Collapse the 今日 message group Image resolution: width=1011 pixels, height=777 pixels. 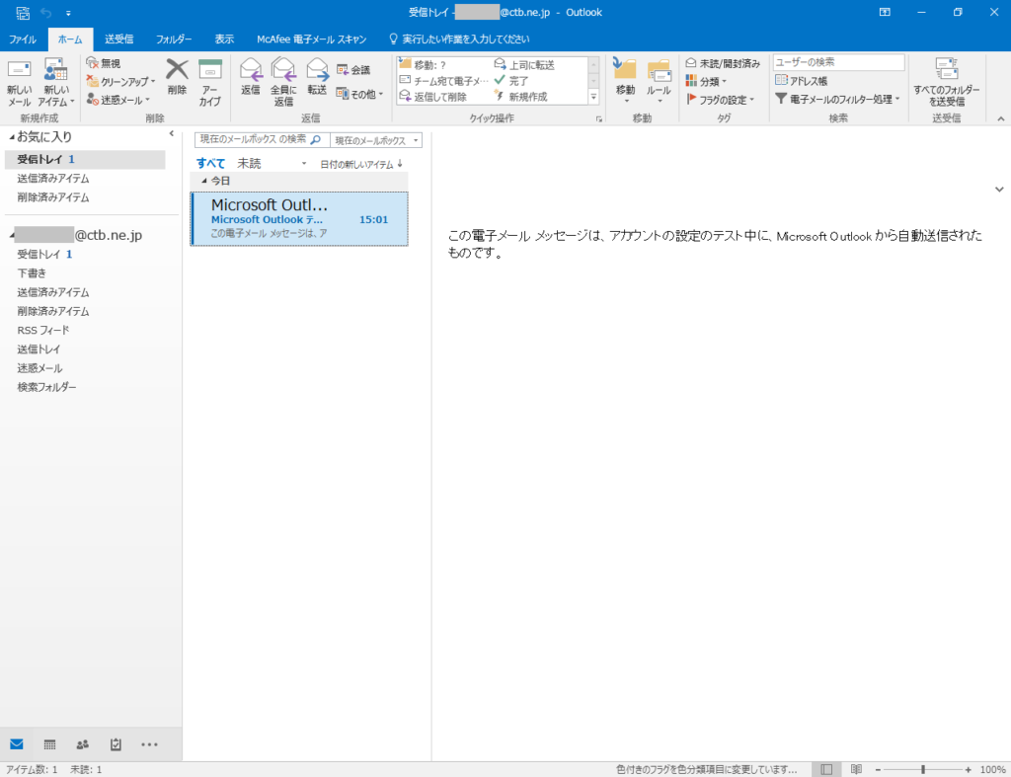(203, 181)
